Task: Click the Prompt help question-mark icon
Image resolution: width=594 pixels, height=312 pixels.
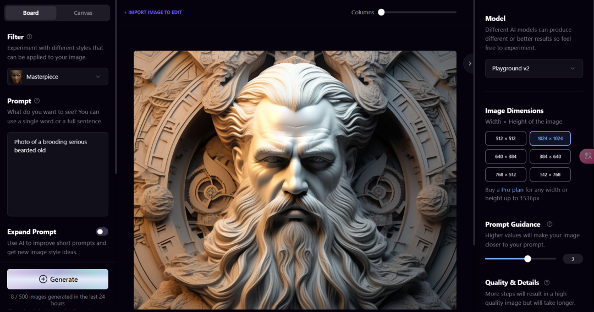Action: tap(37, 101)
